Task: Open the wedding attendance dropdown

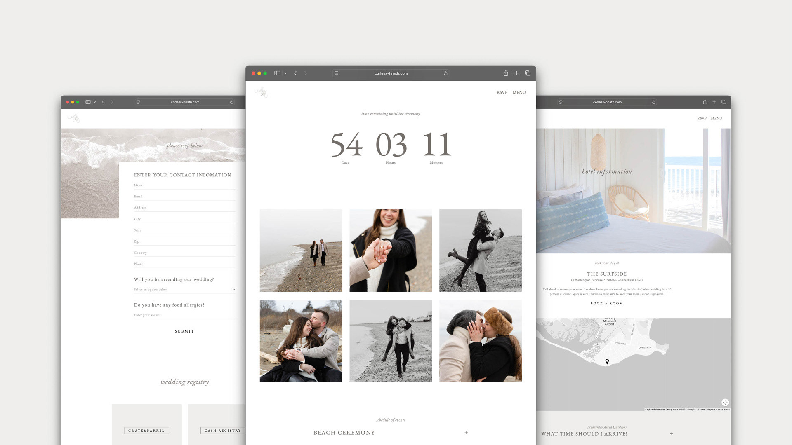Action: tap(184, 290)
